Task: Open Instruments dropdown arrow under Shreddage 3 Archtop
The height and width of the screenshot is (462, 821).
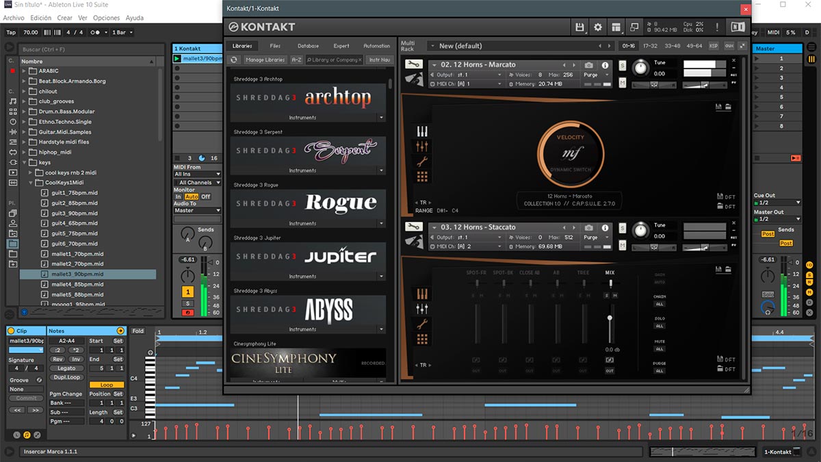Action: coord(382,118)
